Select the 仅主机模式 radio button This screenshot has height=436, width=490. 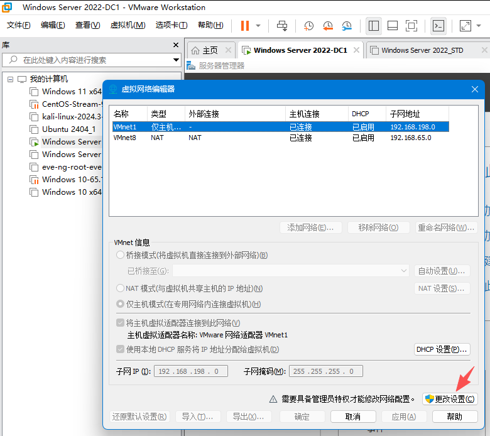[121, 304]
